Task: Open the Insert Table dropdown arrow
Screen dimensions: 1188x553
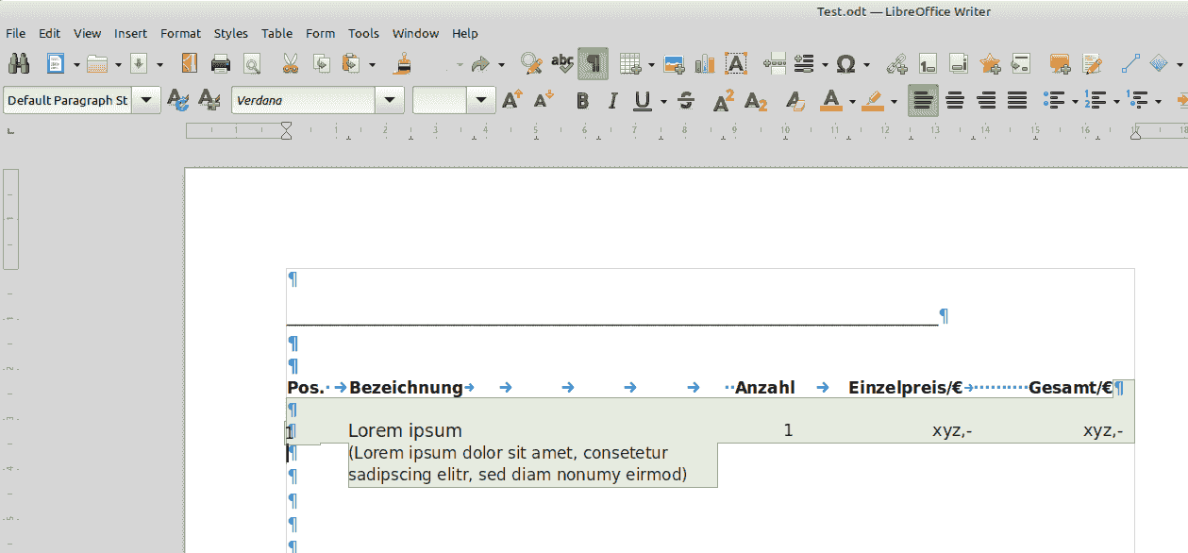Action: (x=651, y=65)
